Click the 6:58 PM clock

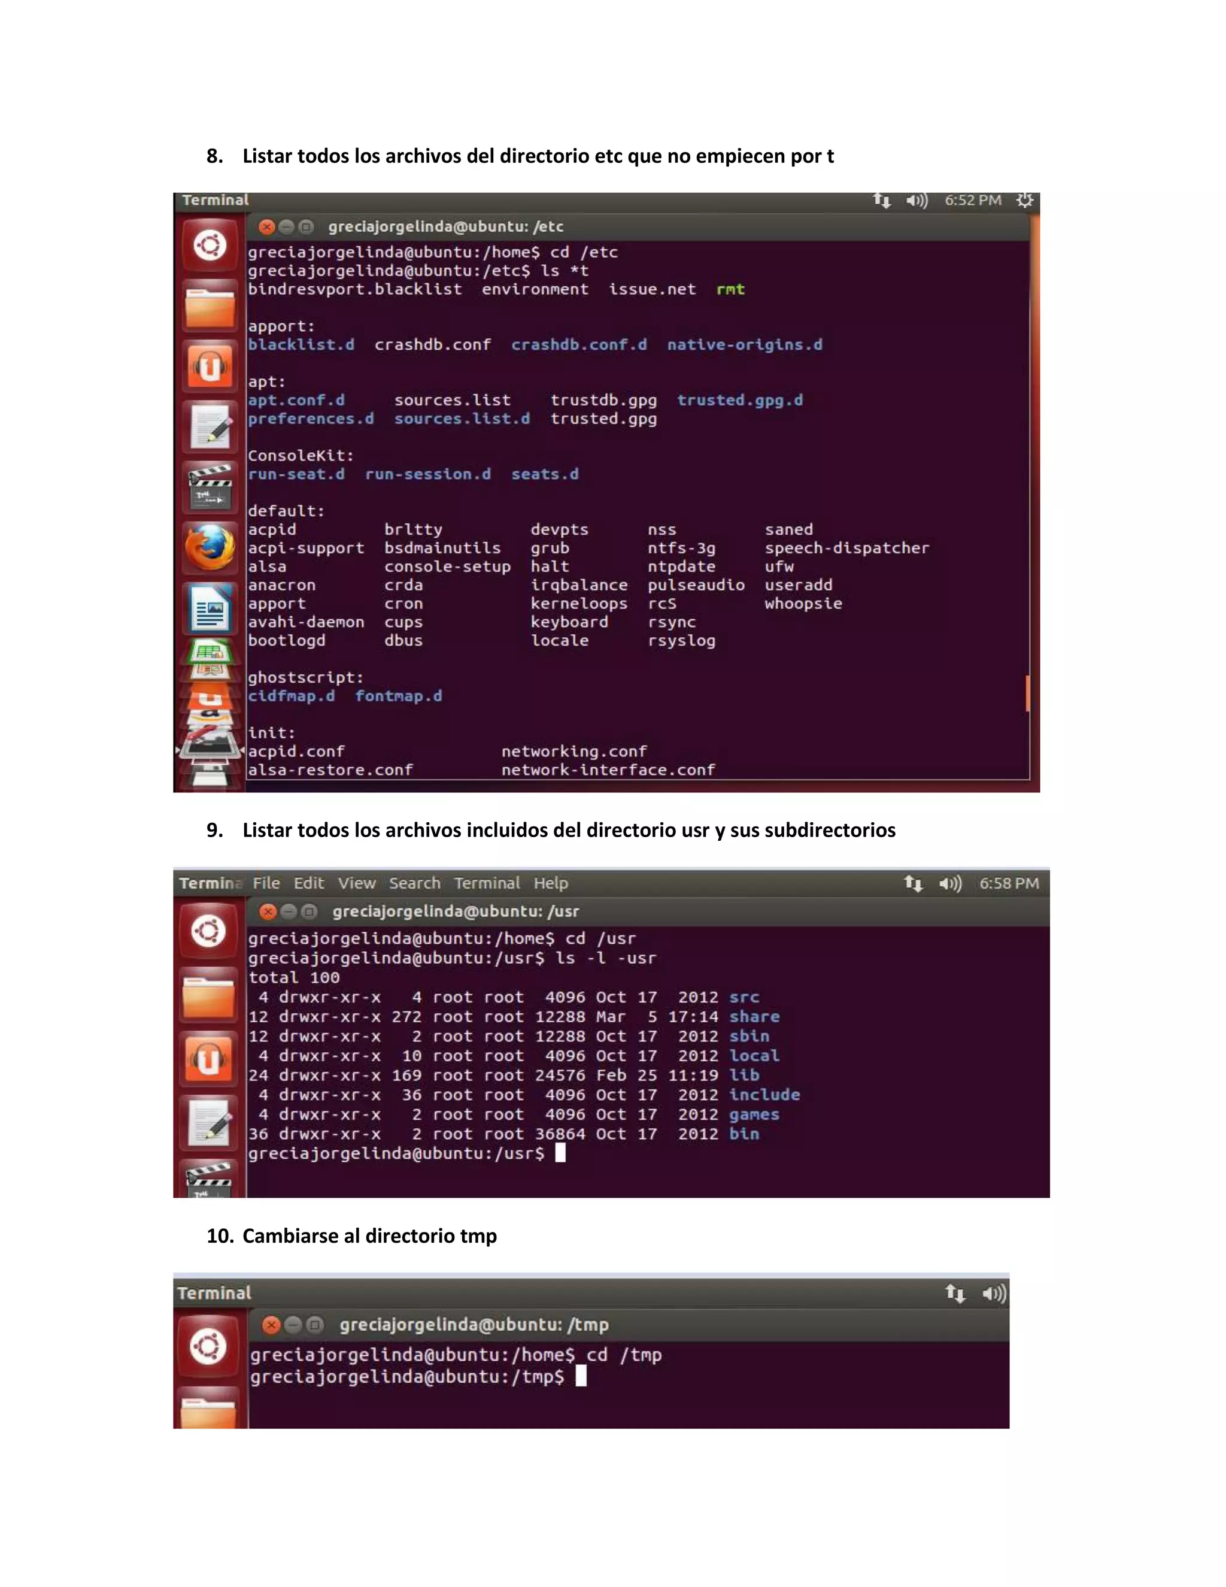[1009, 883]
